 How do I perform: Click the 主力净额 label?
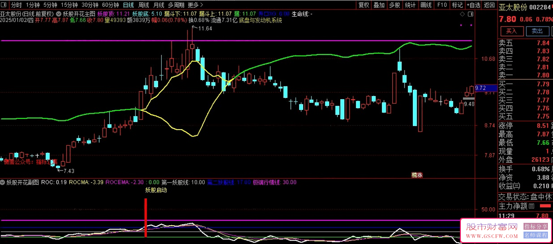[512, 206]
